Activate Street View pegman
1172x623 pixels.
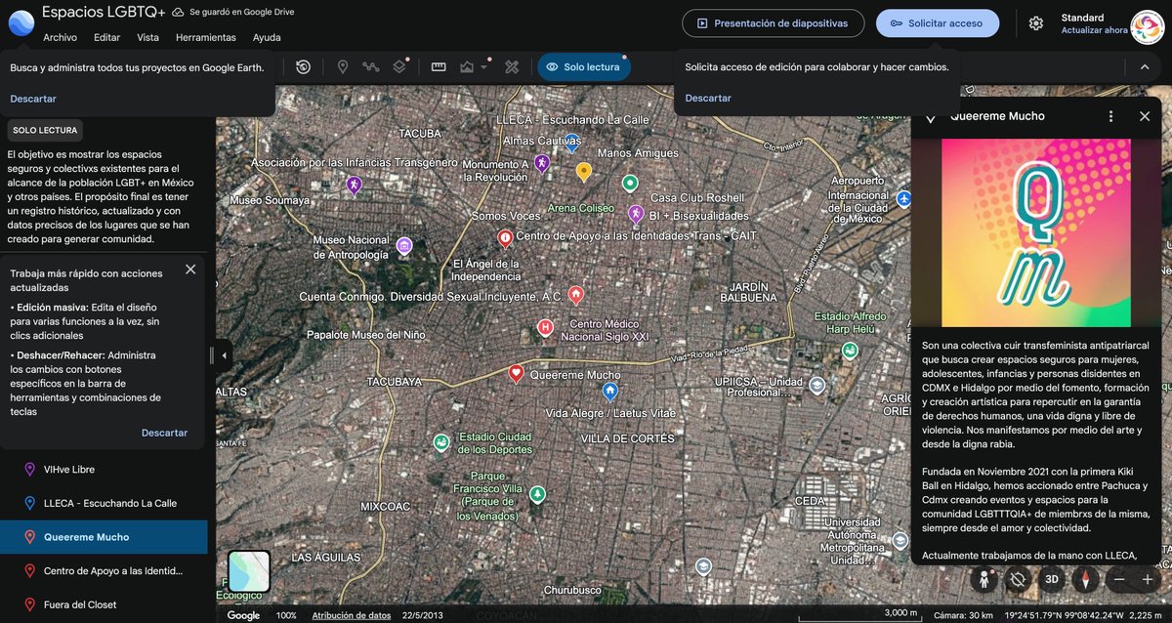coord(984,579)
